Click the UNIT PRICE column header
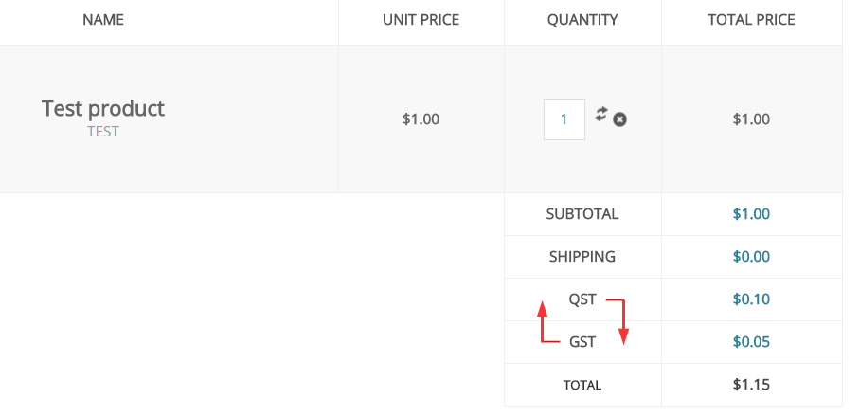This screenshot has width=860, height=417. (x=421, y=19)
